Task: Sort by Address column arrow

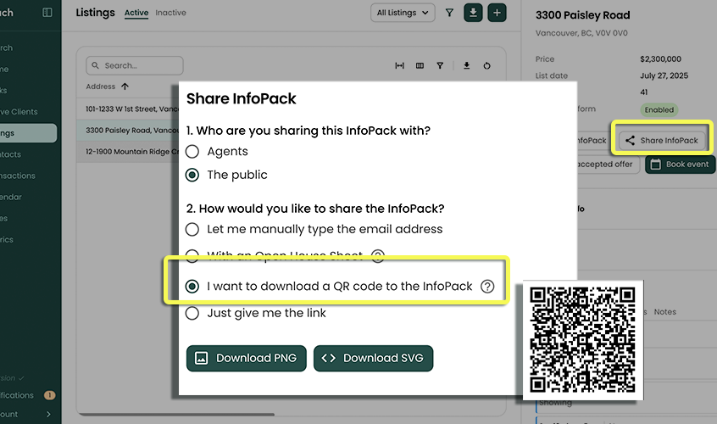Action: (x=125, y=86)
